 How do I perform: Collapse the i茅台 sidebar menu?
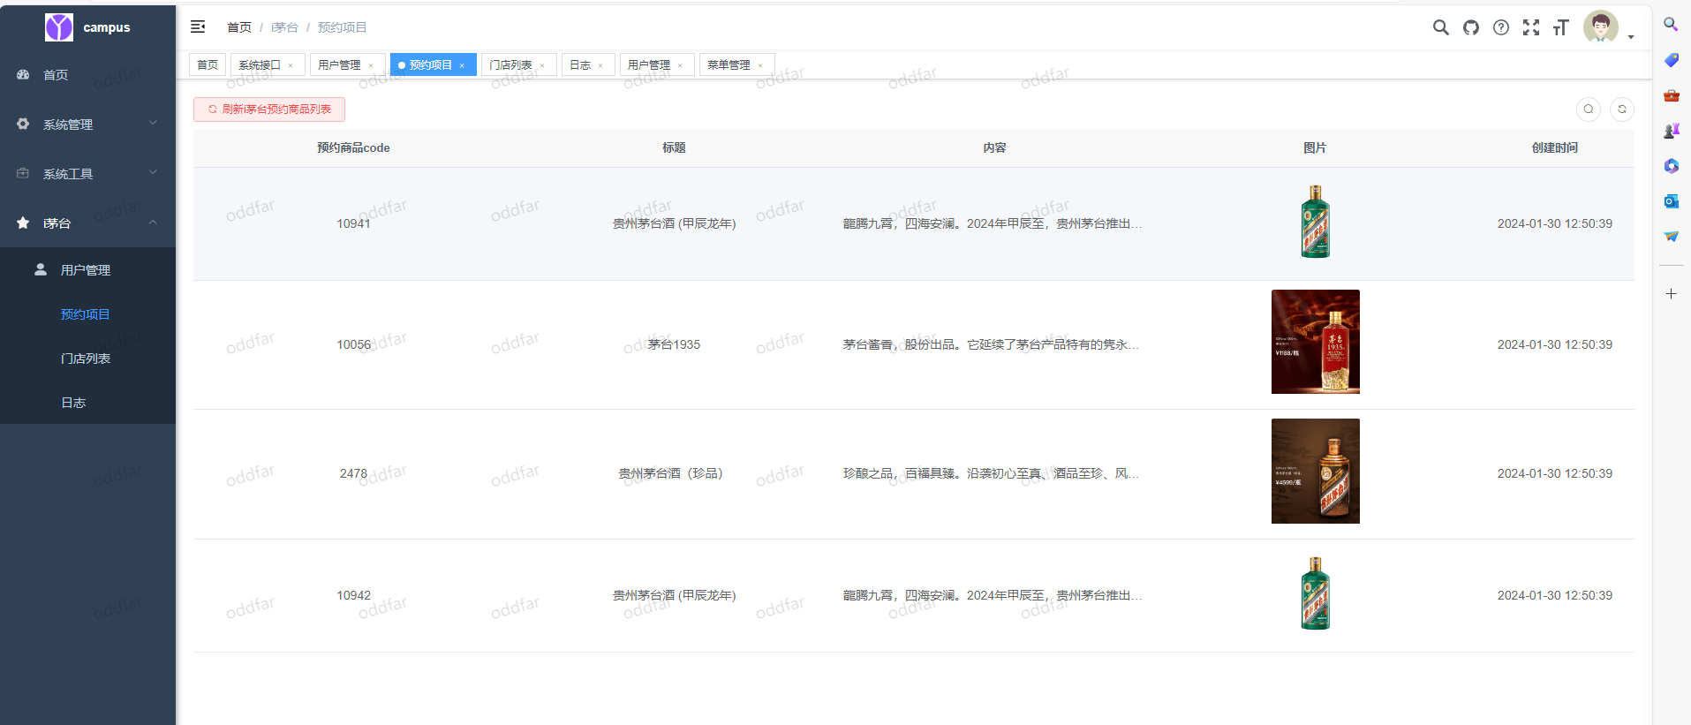(87, 223)
